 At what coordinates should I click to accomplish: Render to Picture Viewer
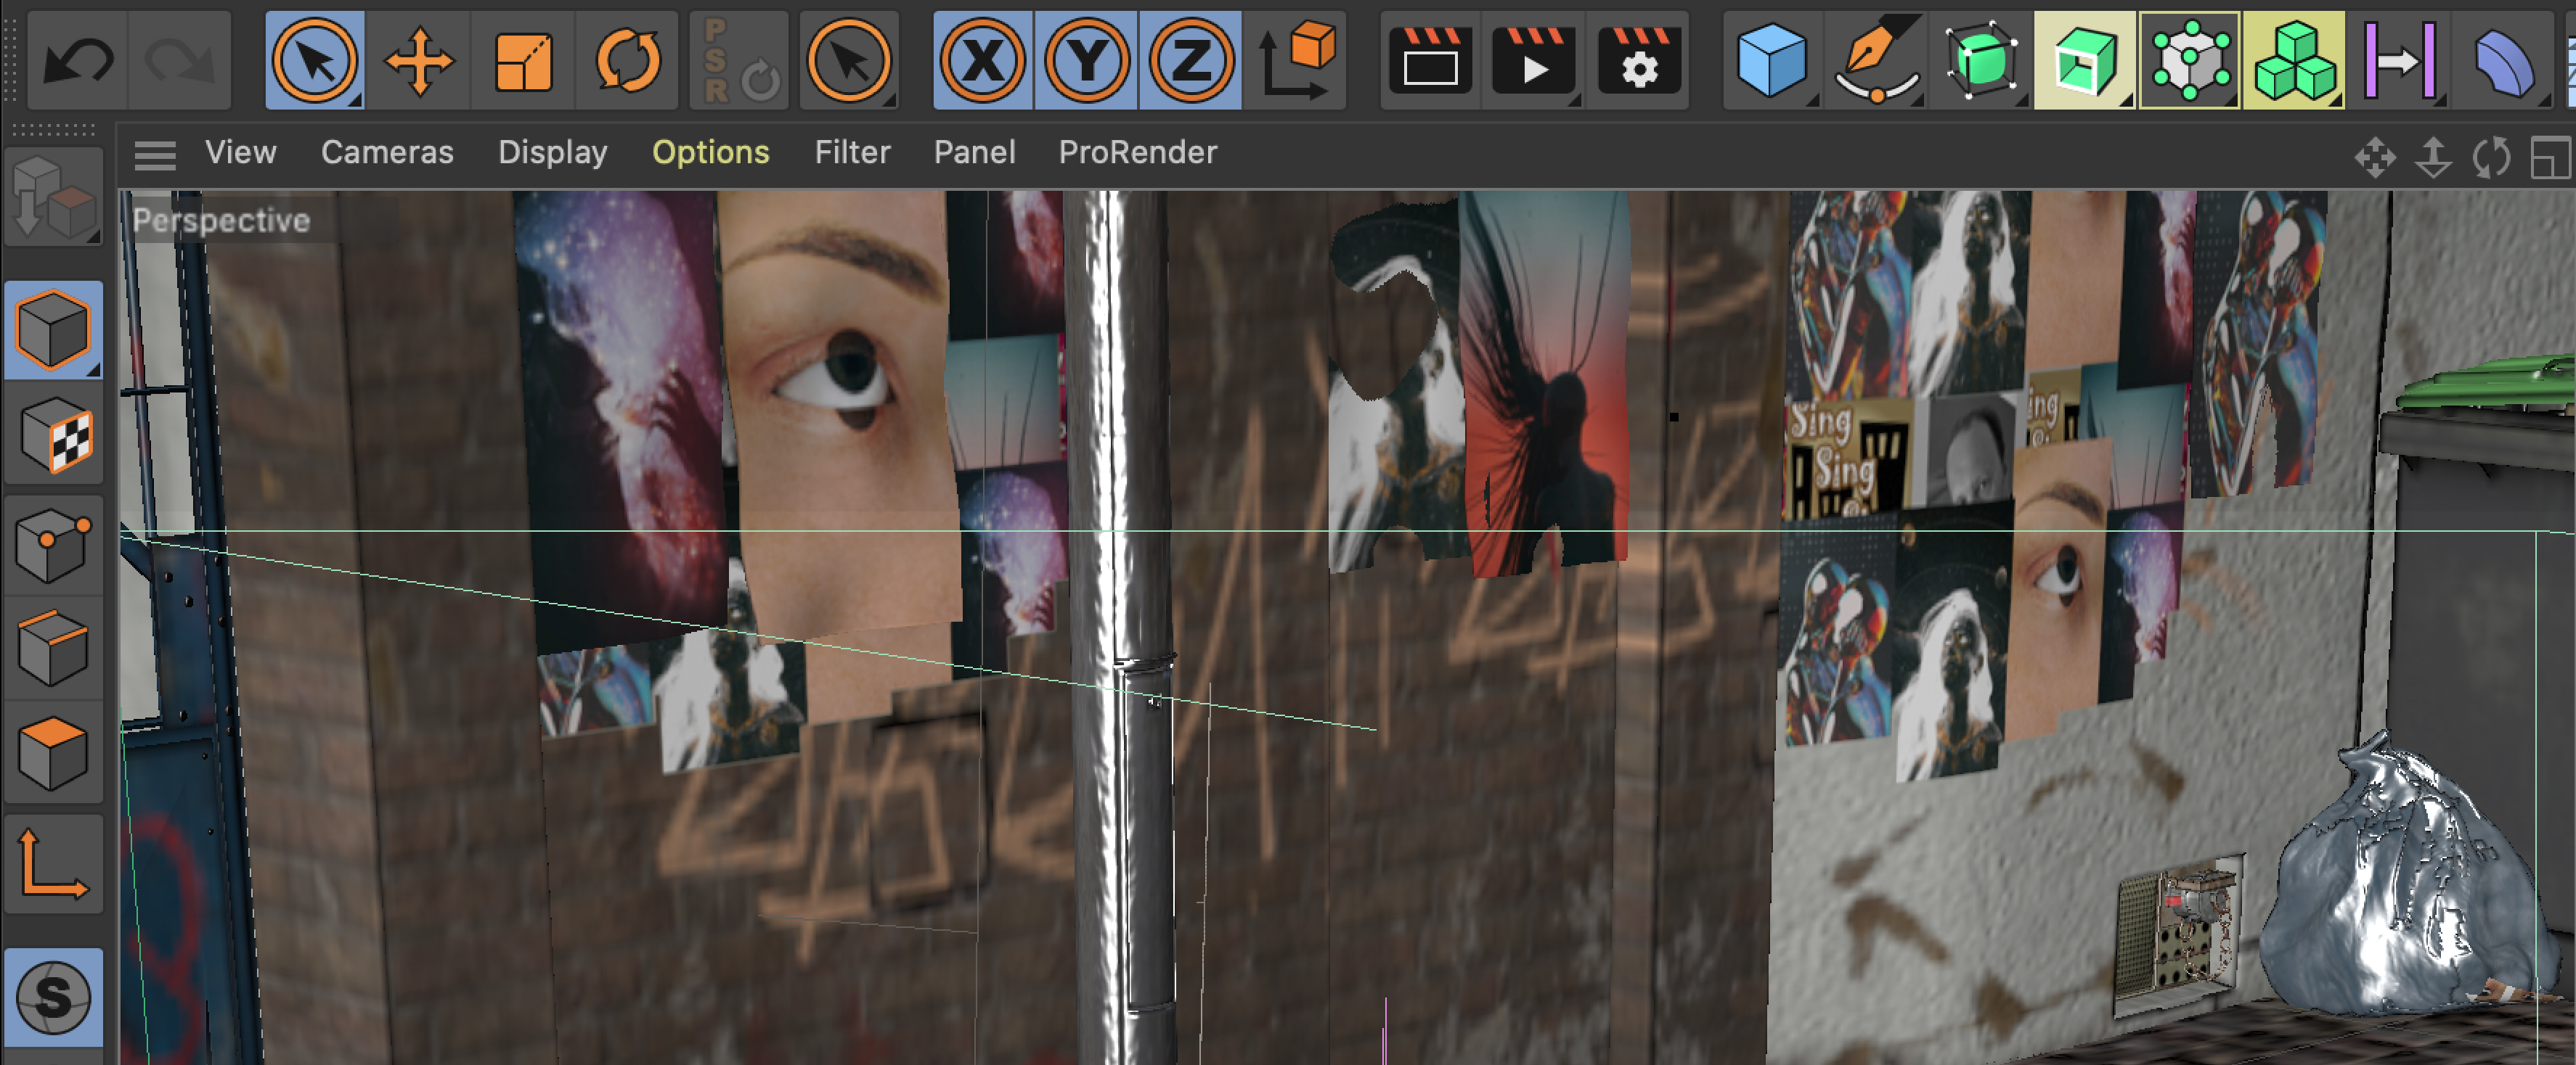[1533, 62]
